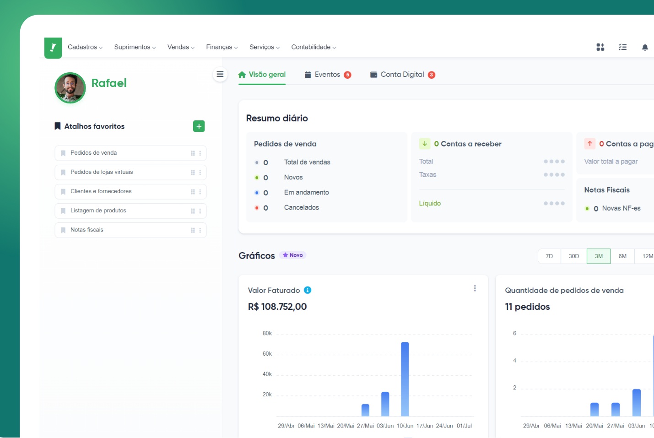Open the Contabilidade dropdown menu
This screenshot has width=654, height=438.
click(x=314, y=47)
